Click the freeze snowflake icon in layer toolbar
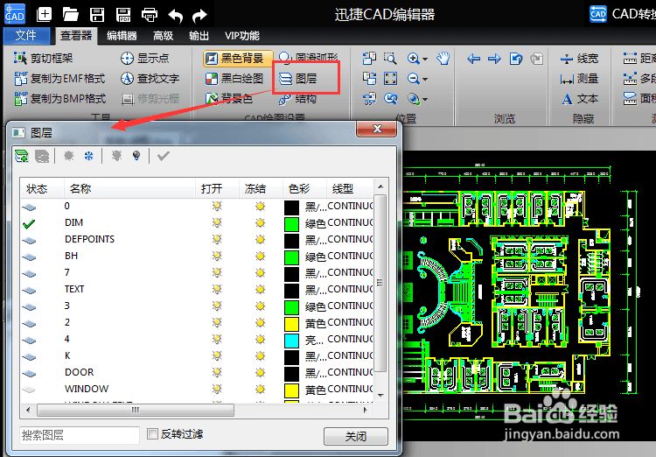This screenshot has width=656, height=457. (88, 156)
